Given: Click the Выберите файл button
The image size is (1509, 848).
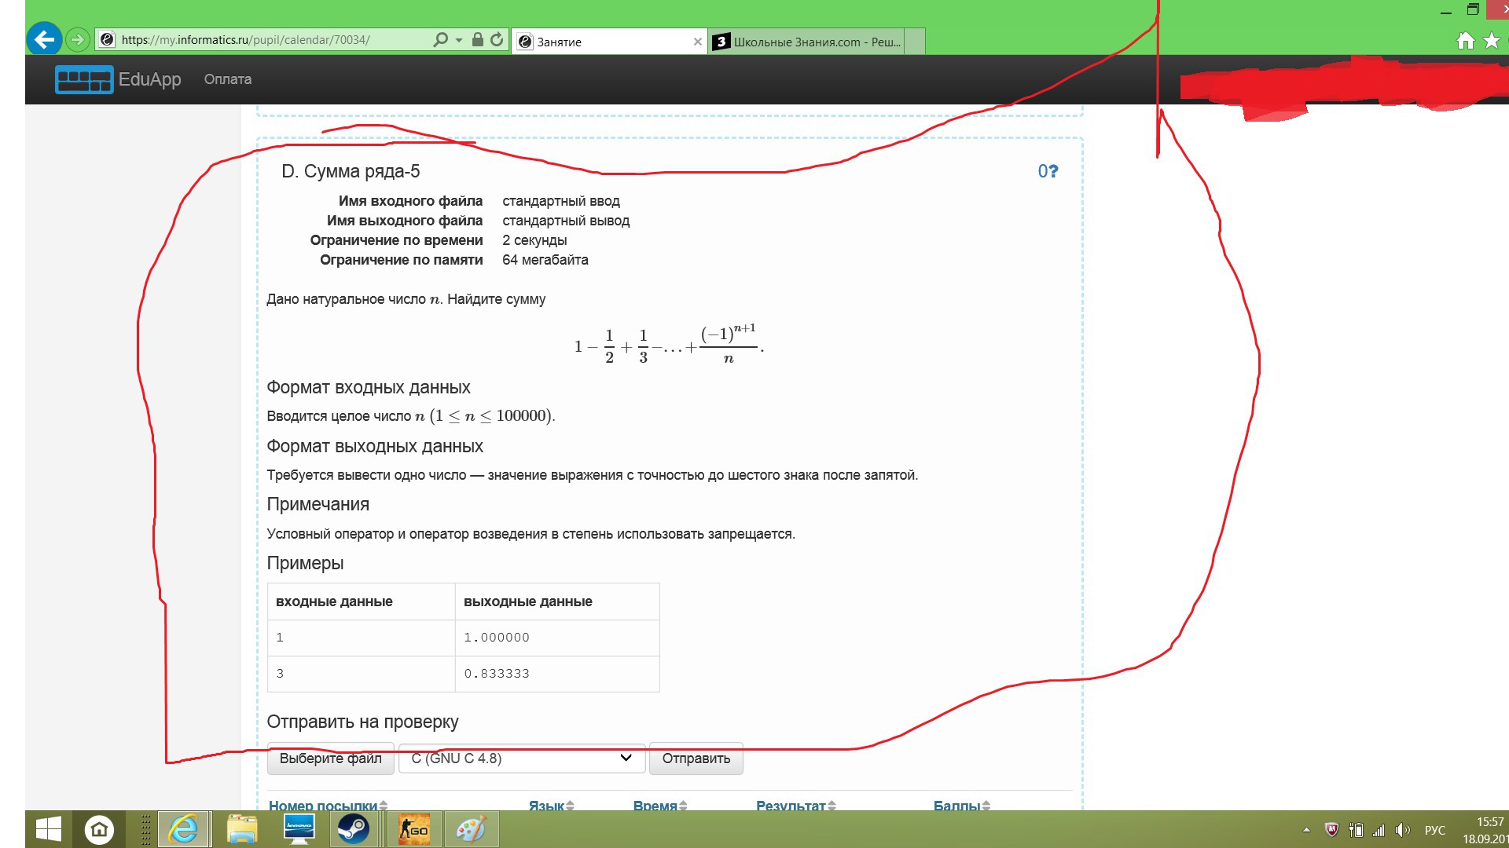Looking at the screenshot, I should tap(330, 758).
